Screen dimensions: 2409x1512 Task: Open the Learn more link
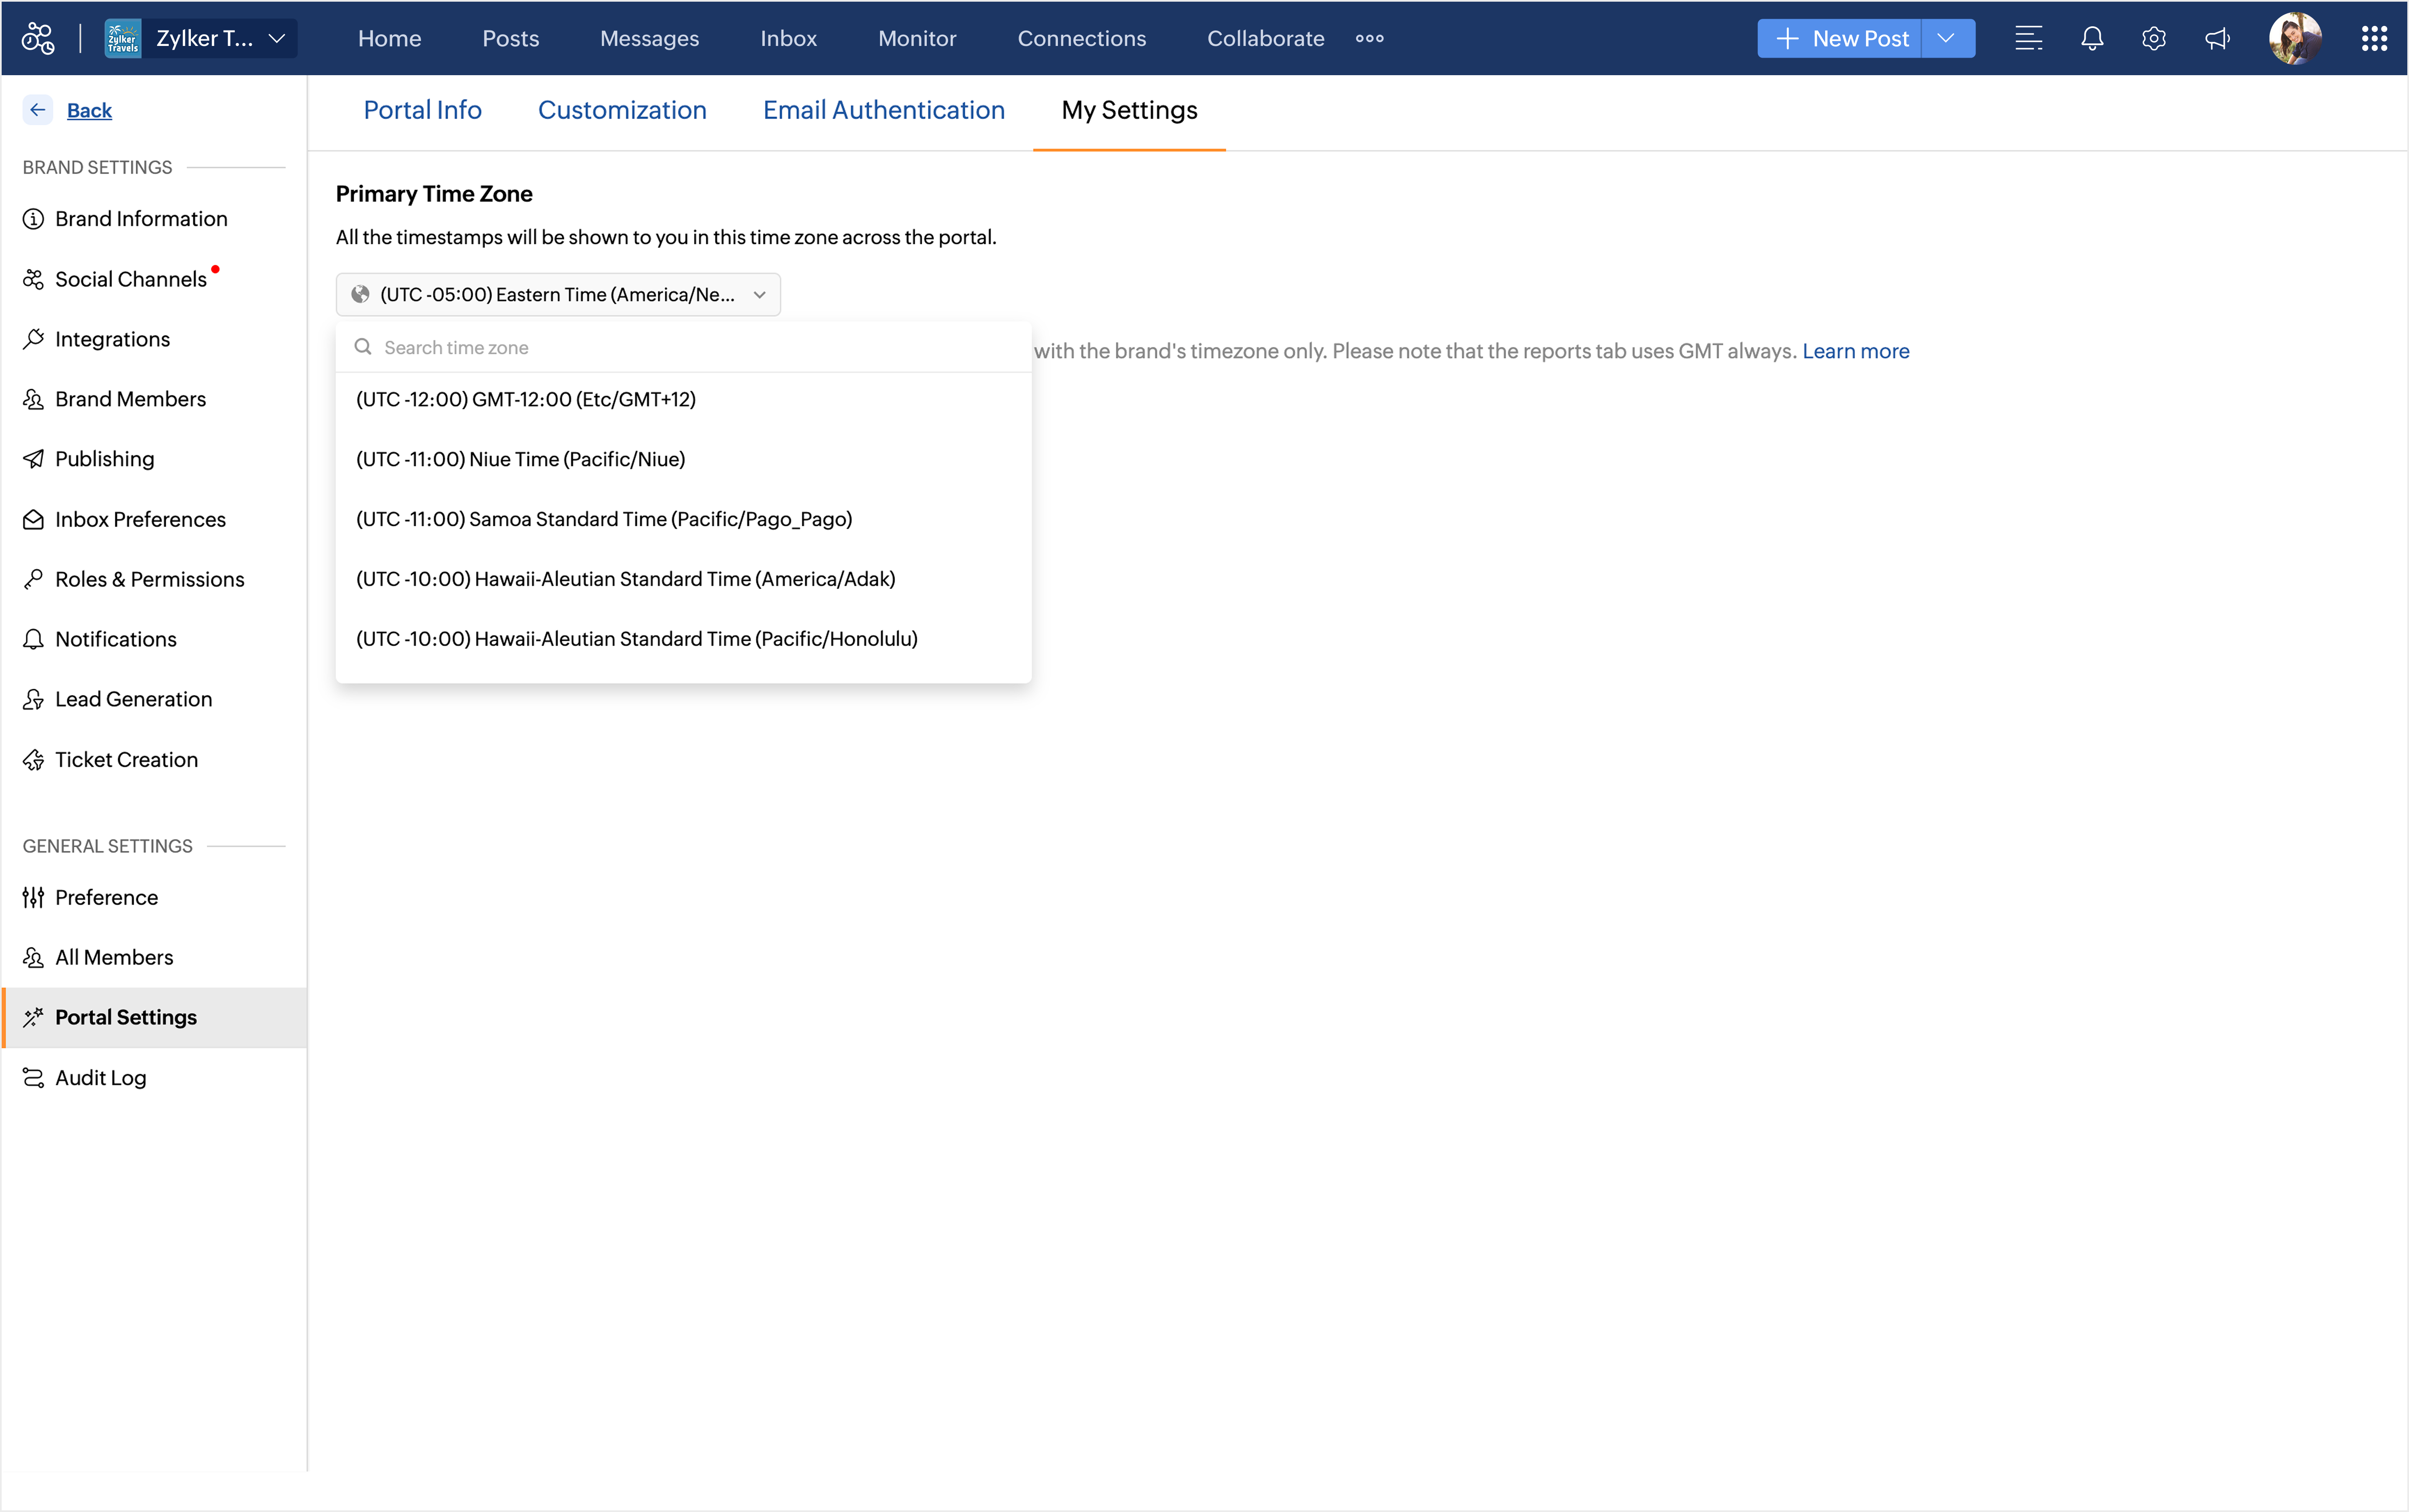[x=1855, y=351]
